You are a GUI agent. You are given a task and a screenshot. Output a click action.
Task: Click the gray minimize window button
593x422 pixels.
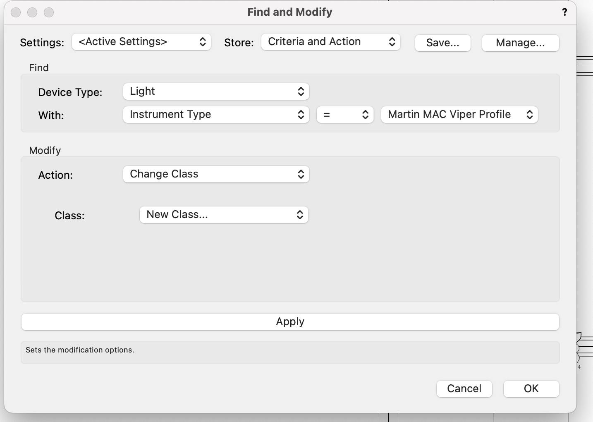32,12
